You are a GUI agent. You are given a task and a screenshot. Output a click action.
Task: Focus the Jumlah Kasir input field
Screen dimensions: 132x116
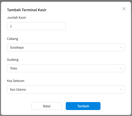tap(36, 26)
